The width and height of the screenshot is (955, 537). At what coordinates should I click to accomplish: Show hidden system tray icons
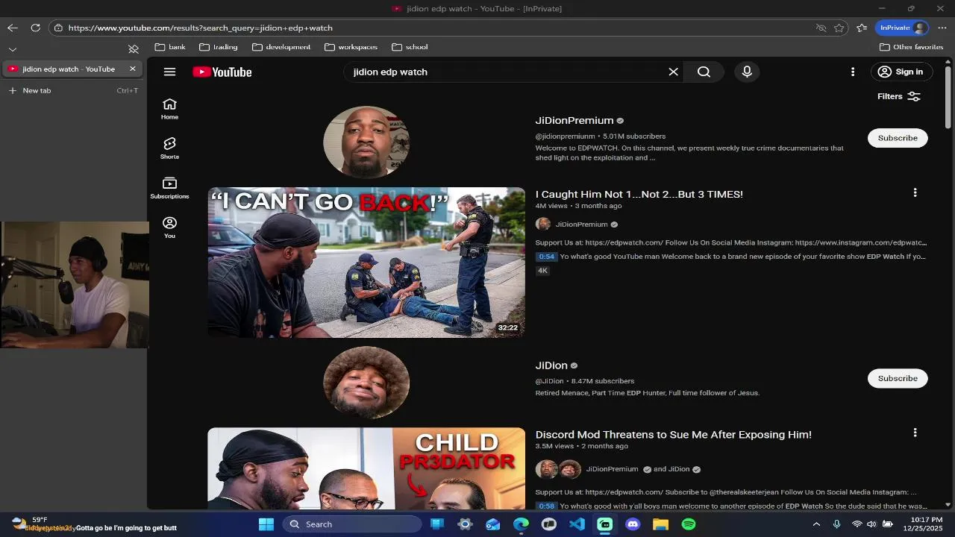click(817, 524)
